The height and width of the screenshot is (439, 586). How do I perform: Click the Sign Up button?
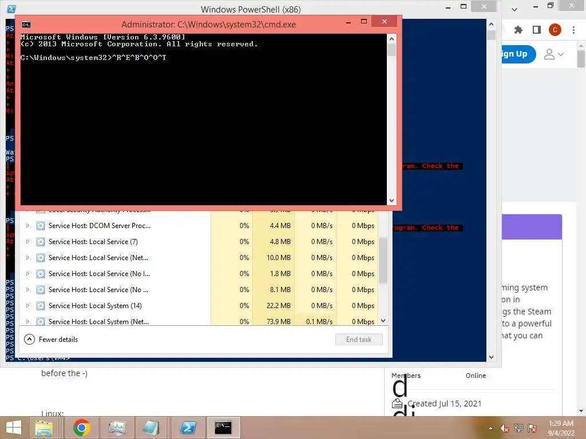518,54
